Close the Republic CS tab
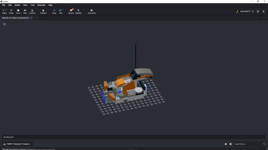Image resolution: width=268 pixels, height=150 pixels. click(x=31, y=18)
